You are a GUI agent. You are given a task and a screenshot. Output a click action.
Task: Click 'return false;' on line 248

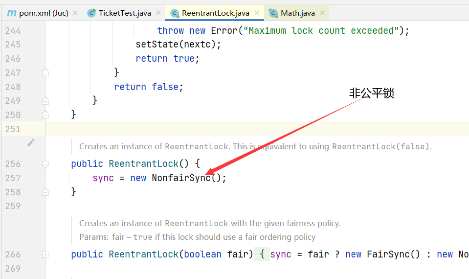click(x=148, y=87)
